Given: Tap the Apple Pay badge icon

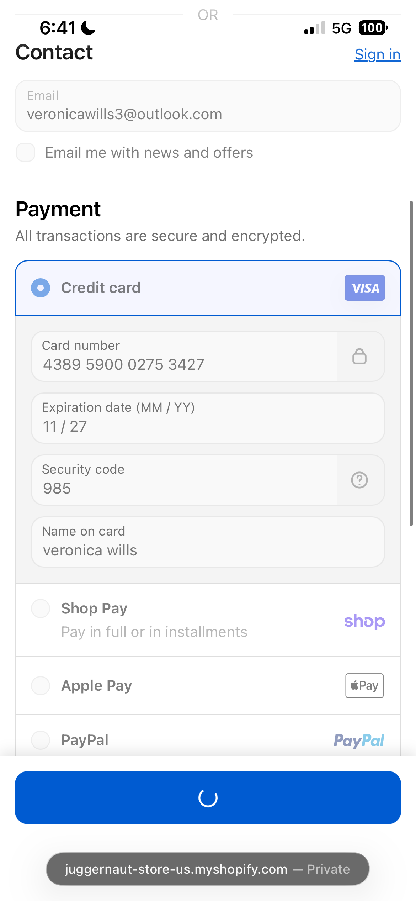Looking at the screenshot, I should (364, 685).
